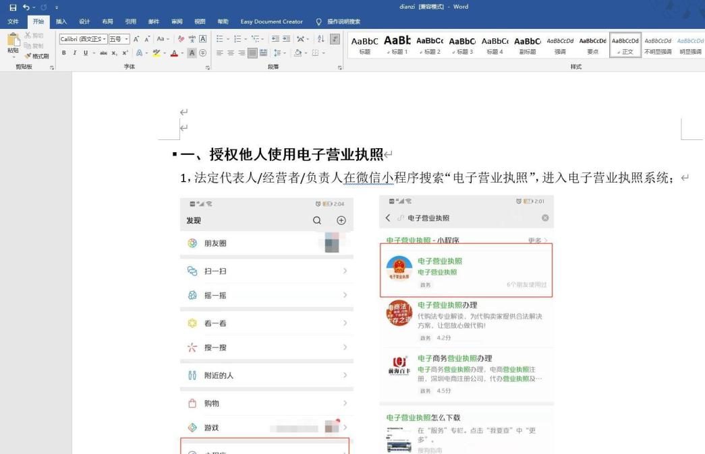Apply the 标题 2 style
705x454 pixels.
tap(430, 45)
